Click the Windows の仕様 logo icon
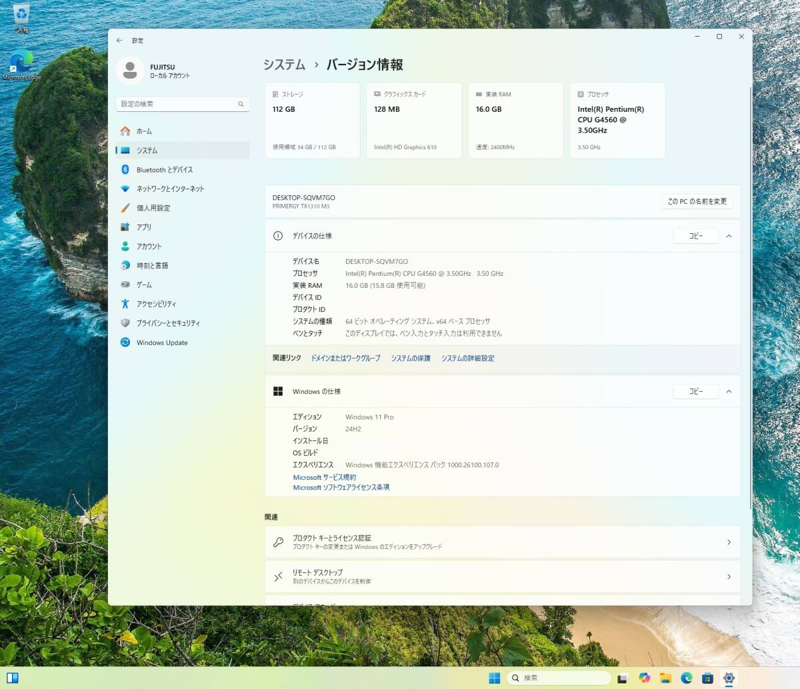 [x=278, y=392]
